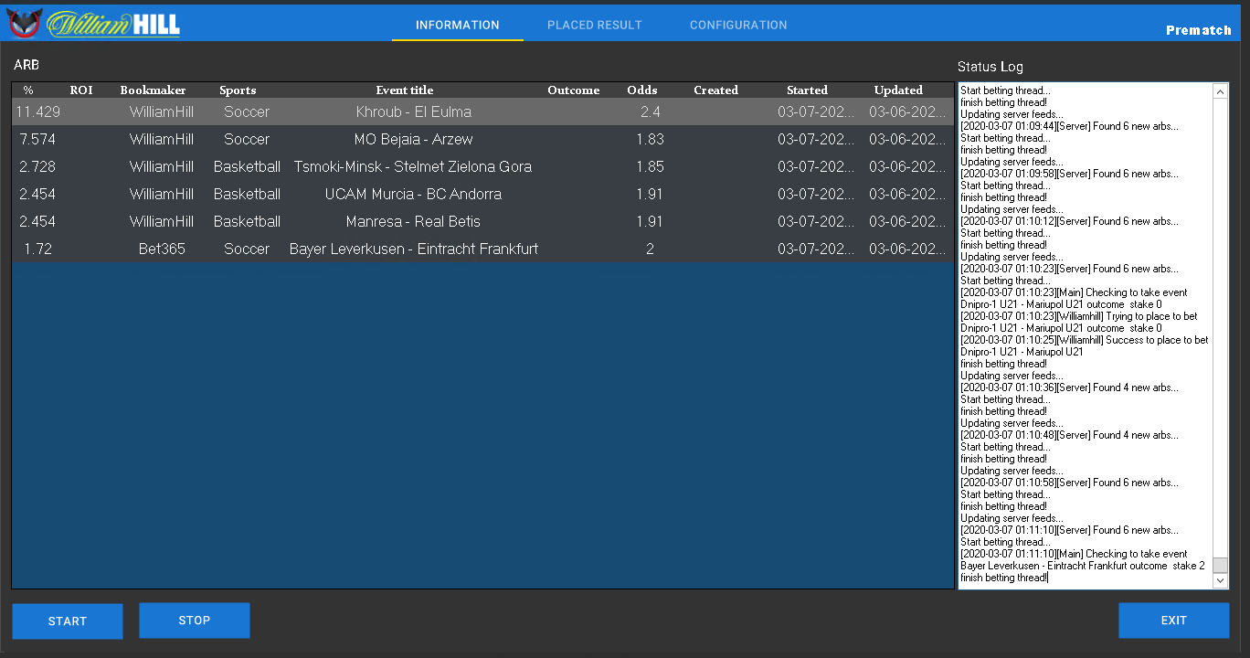
Task: Click the owl mascot logo icon
Action: pos(25,23)
